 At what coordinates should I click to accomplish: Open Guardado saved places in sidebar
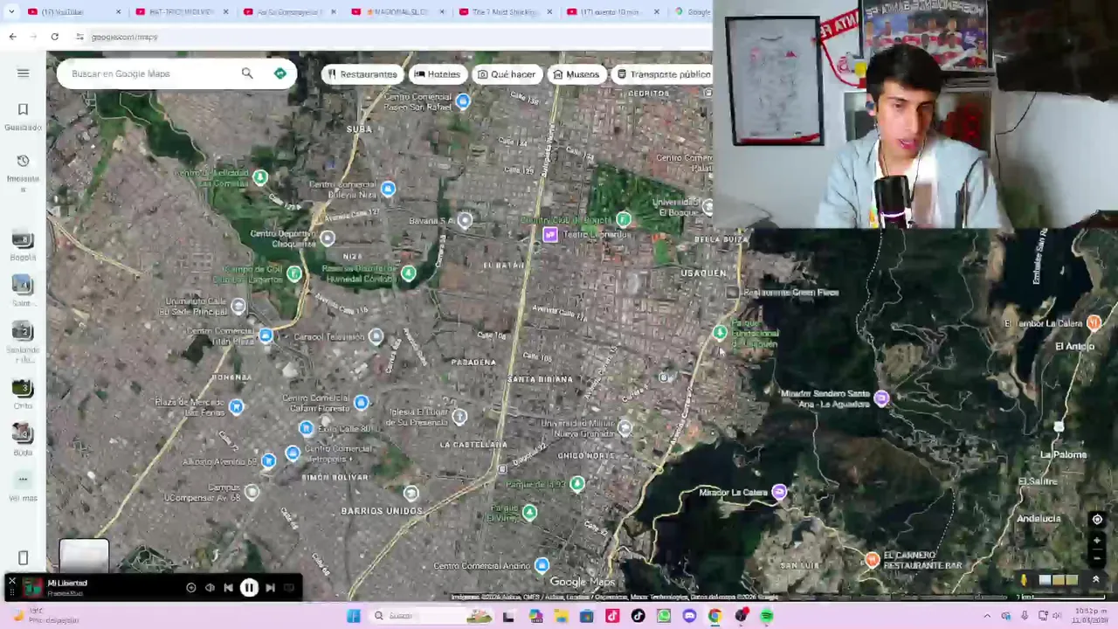pos(24,116)
